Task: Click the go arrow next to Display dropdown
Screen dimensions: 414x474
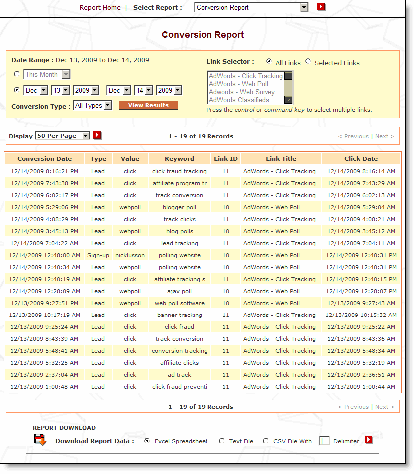Action: pos(97,135)
